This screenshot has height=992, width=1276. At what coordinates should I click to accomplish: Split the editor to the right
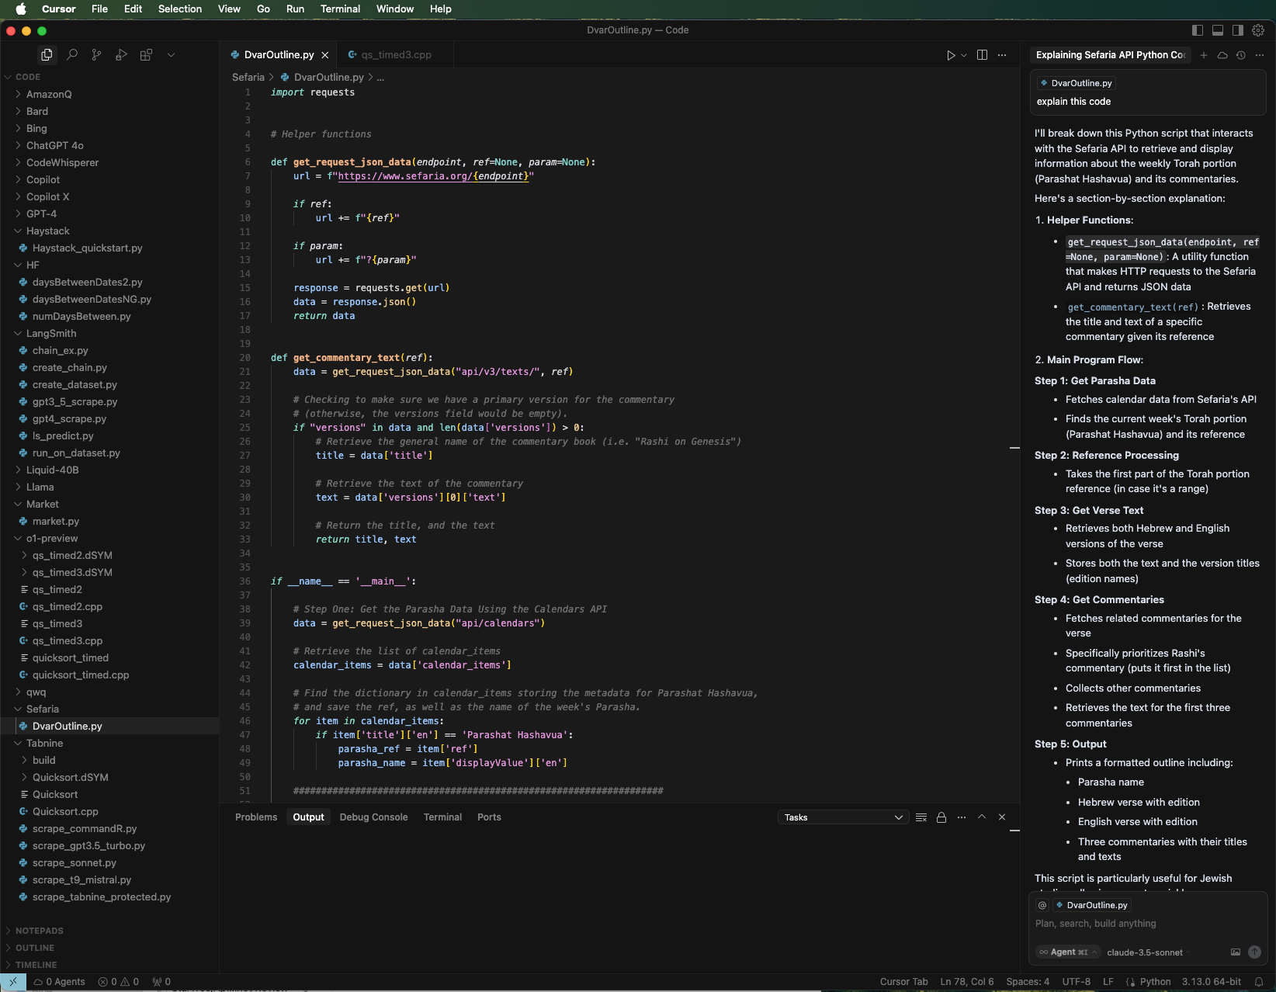(982, 55)
